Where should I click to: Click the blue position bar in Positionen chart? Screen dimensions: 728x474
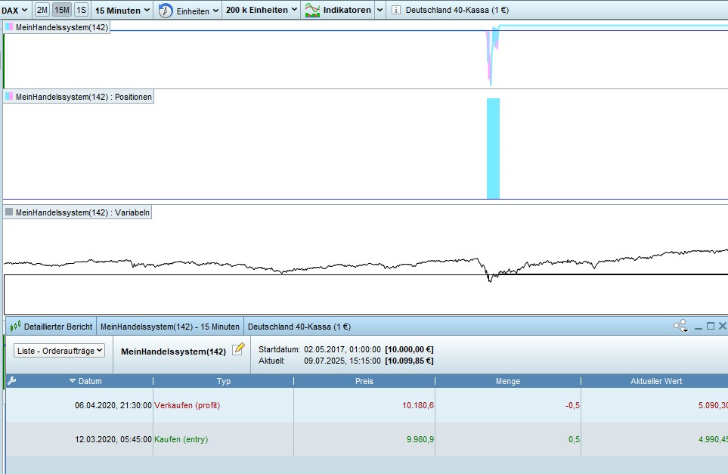click(x=493, y=149)
